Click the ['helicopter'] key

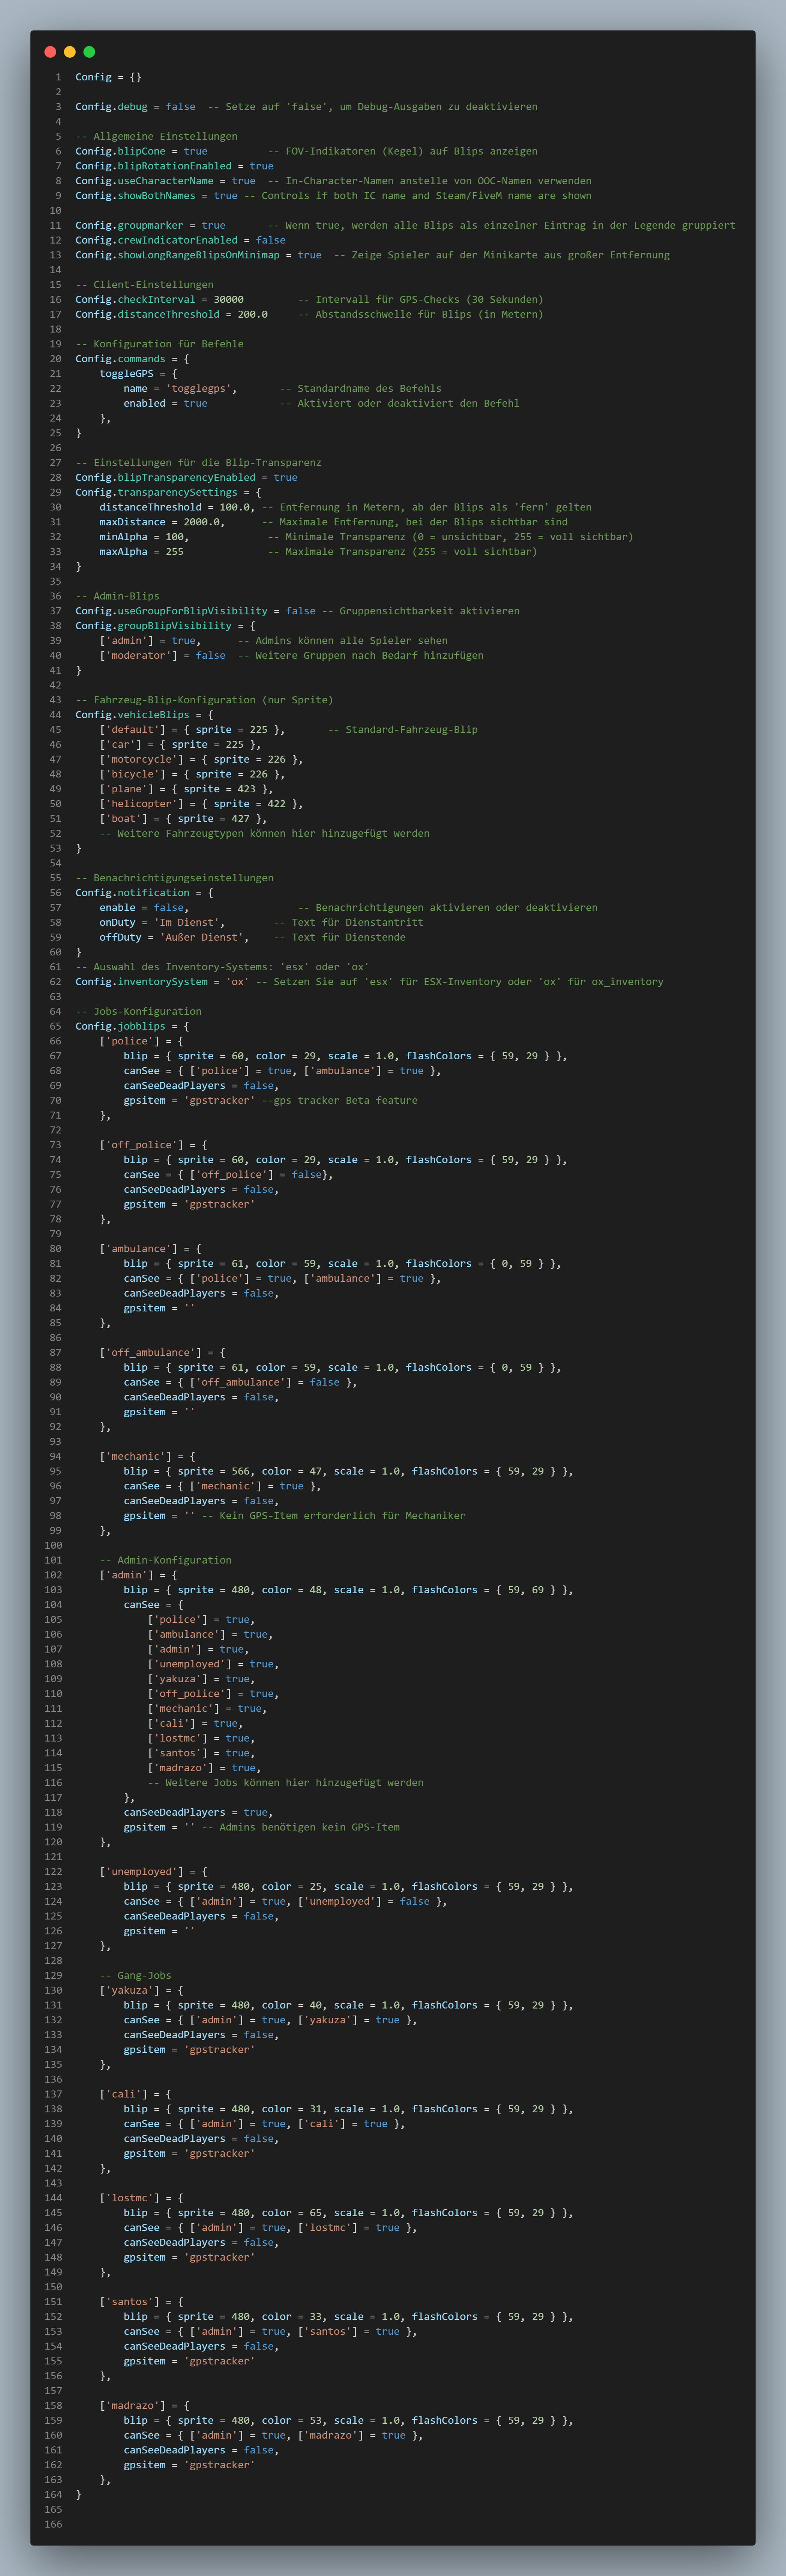coord(142,804)
